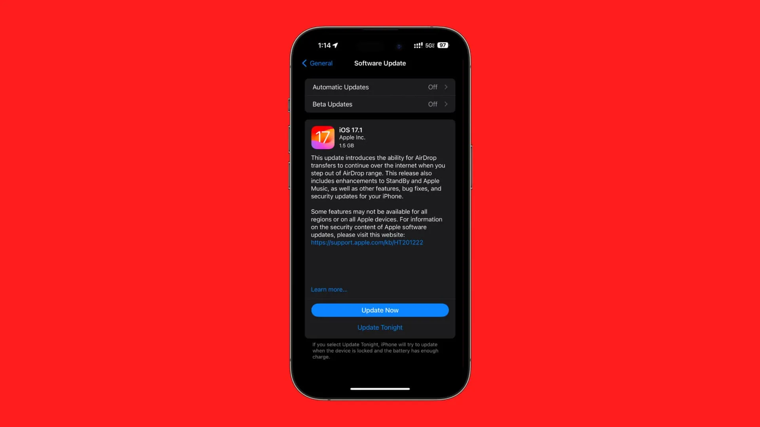This screenshot has height=427, width=760.
Task: Tap the location services arrow icon
Action: coord(334,45)
